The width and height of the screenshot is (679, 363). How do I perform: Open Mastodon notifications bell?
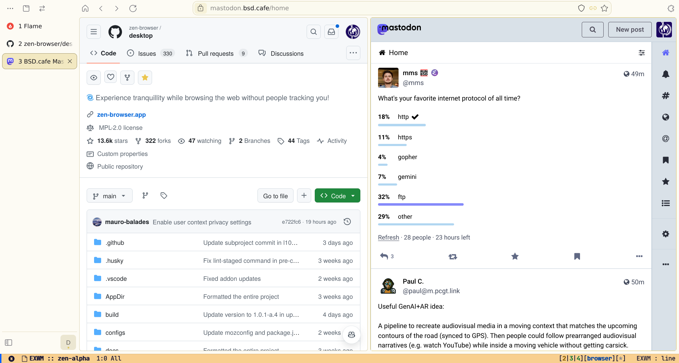[x=666, y=74]
